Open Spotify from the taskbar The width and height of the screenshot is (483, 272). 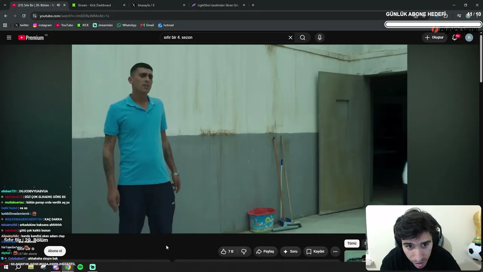80,267
